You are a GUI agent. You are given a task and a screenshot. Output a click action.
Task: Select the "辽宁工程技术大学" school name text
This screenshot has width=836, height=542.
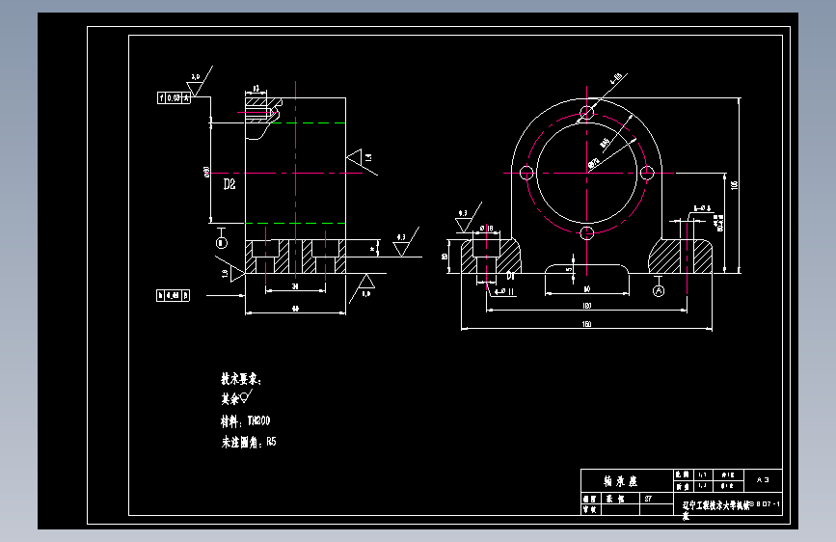pyautogui.click(x=711, y=504)
